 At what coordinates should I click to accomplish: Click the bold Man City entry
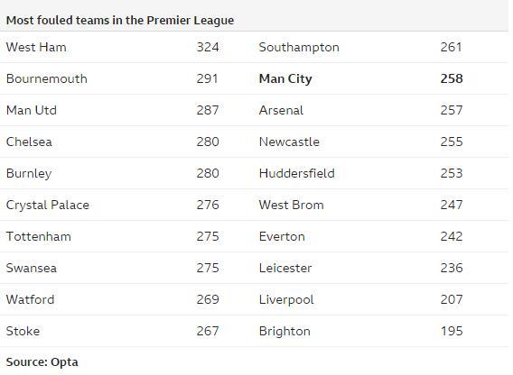(x=285, y=79)
